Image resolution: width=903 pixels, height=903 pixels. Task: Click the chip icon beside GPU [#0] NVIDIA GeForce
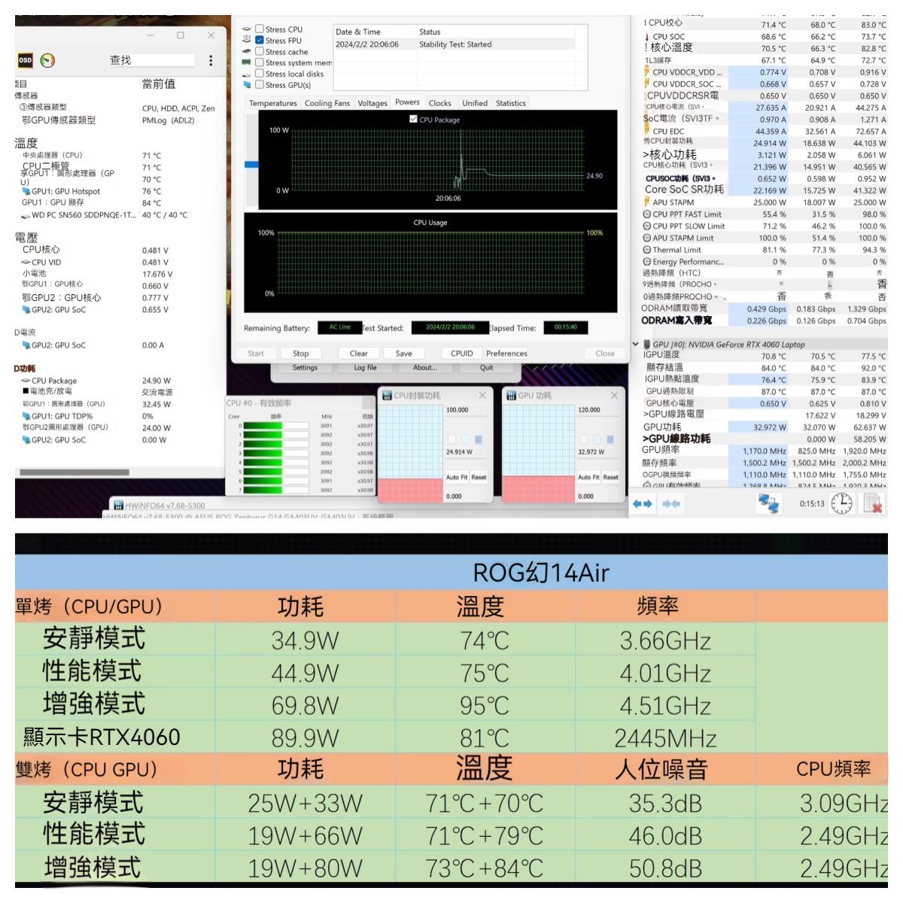pyautogui.click(x=646, y=345)
